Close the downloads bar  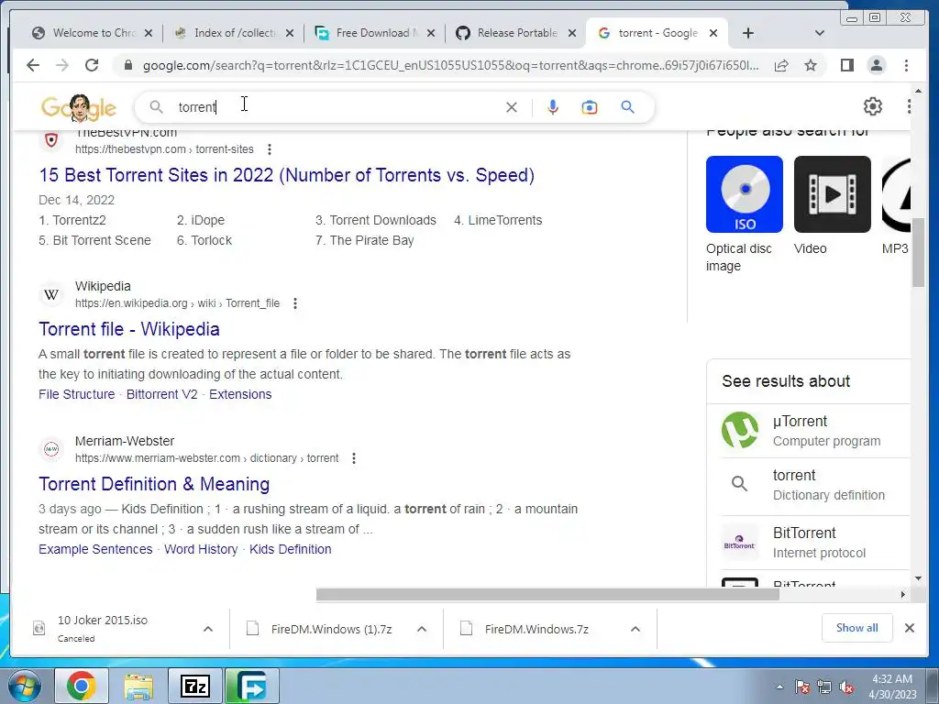coord(909,628)
